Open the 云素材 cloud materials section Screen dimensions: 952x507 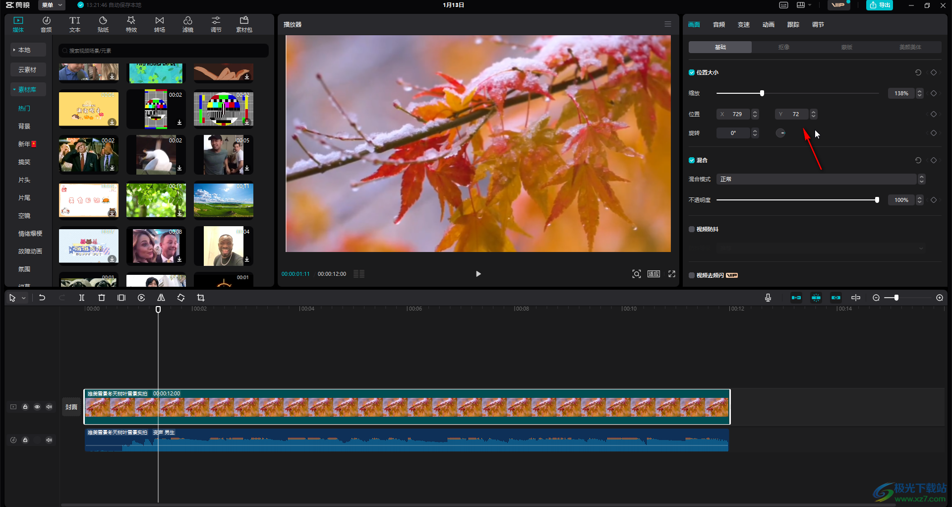tap(28, 70)
